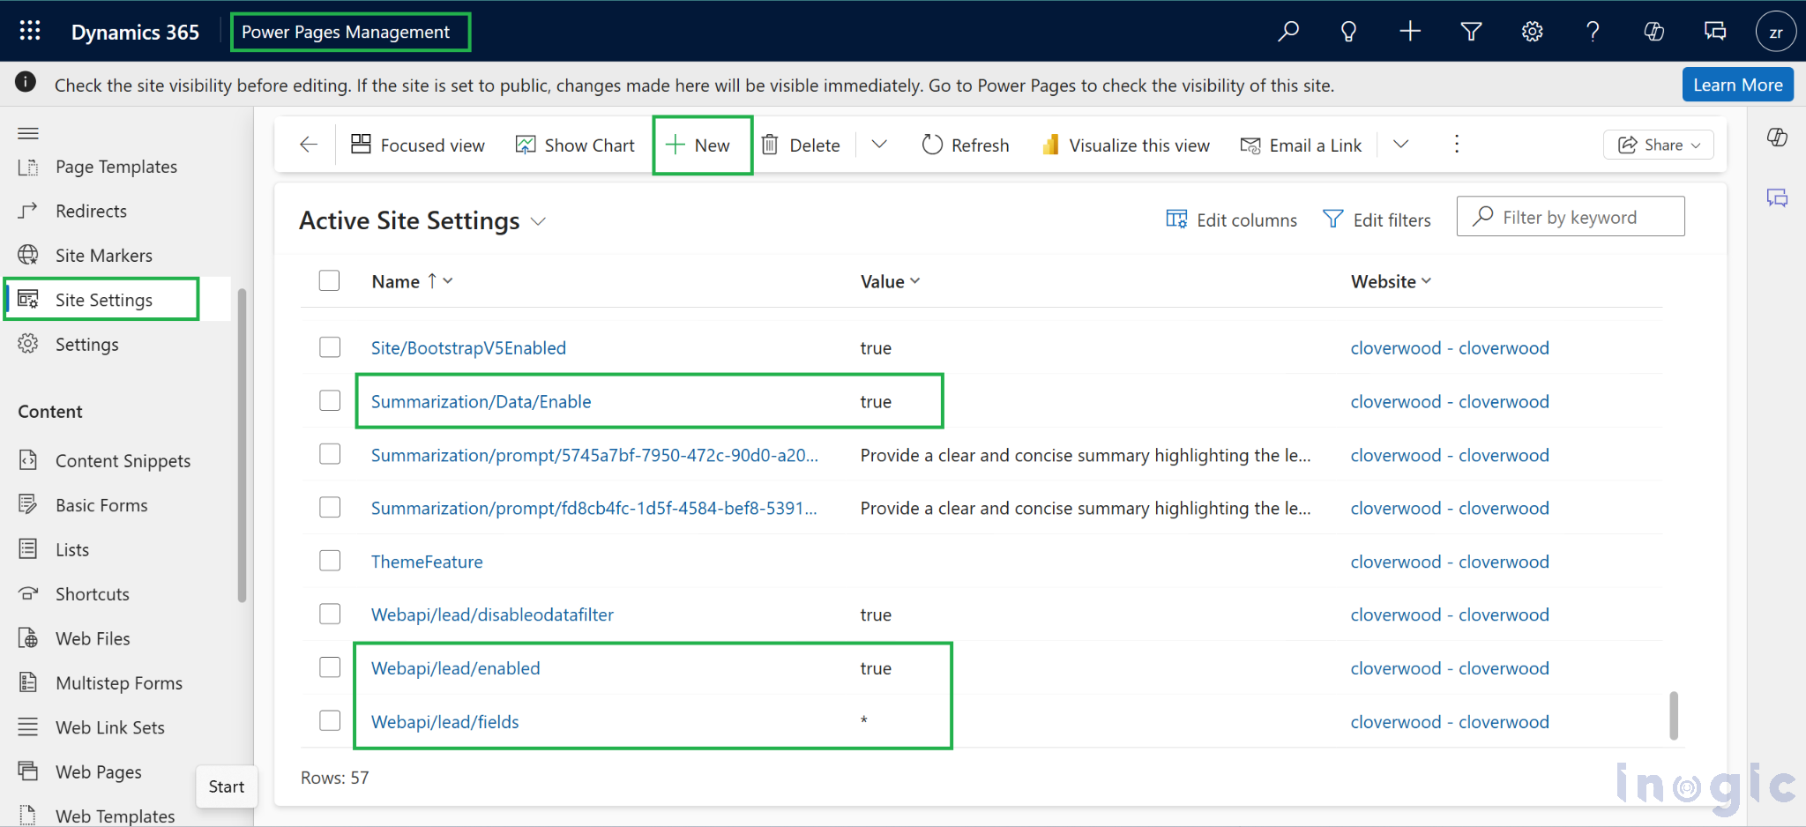The height and width of the screenshot is (827, 1806).
Task: Check the select-all checkbox in the grid header
Action: (329, 280)
